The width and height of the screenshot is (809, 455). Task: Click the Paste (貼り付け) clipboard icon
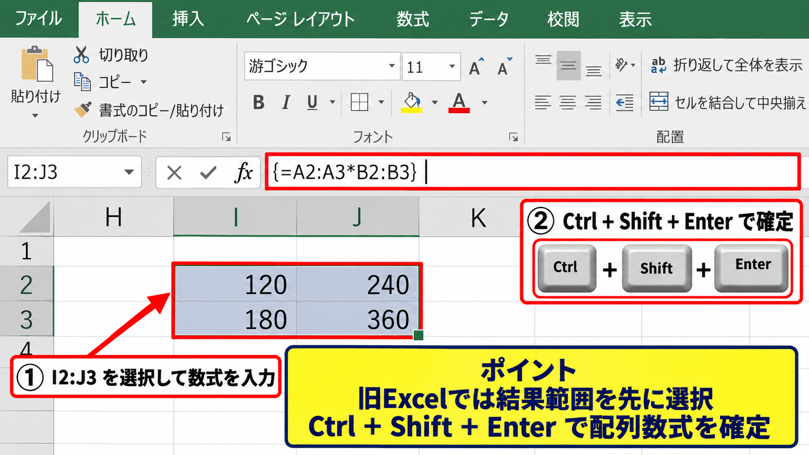tap(37, 64)
